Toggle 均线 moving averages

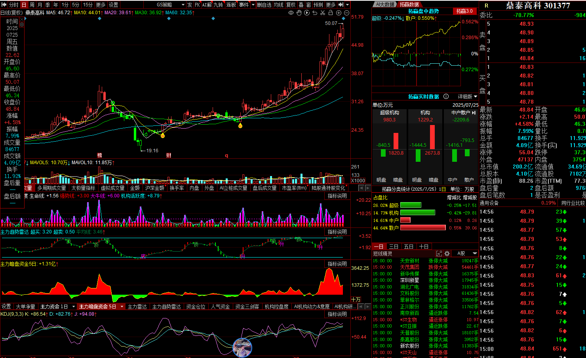[x=279, y=5]
